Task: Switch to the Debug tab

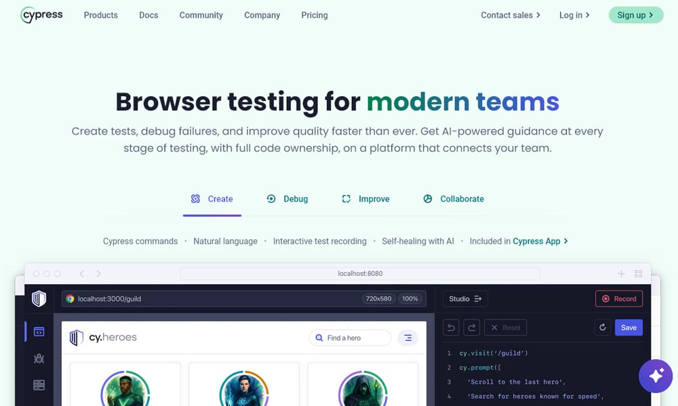Action: 287,199
